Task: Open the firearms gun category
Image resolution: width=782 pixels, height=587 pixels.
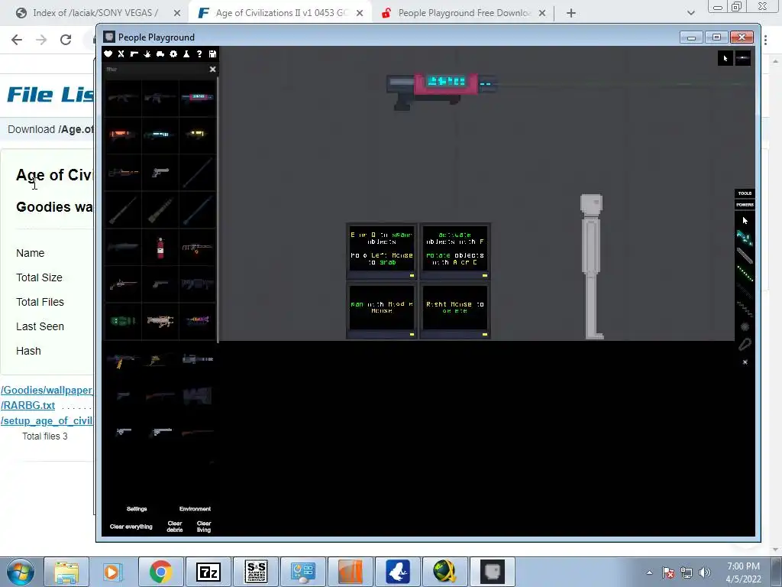Action: [x=134, y=54]
